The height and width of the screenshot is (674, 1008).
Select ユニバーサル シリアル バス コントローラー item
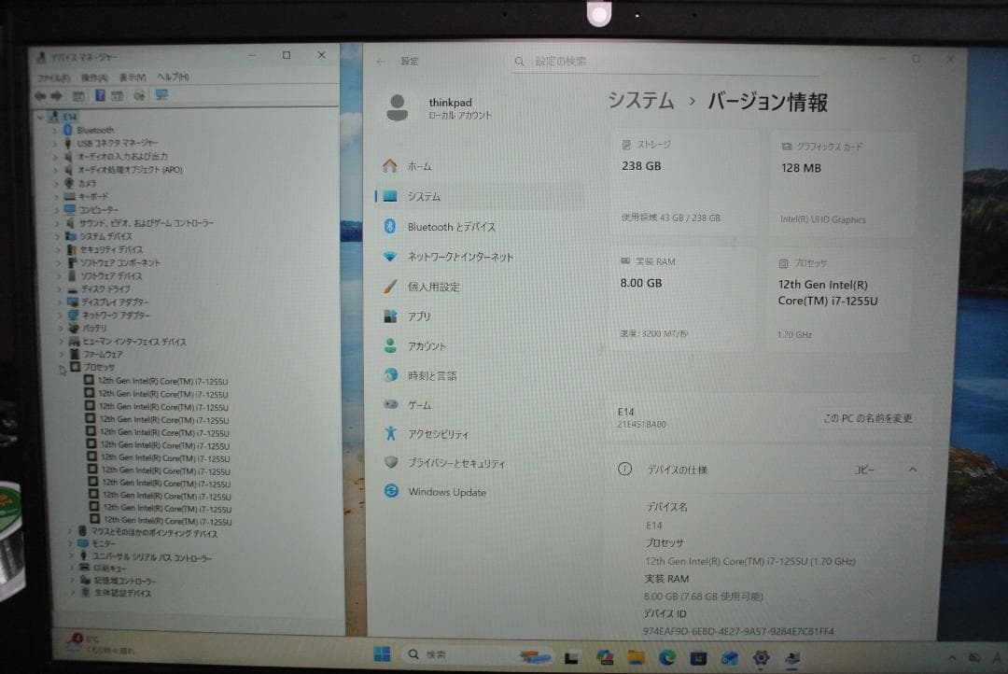tap(152, 557)
